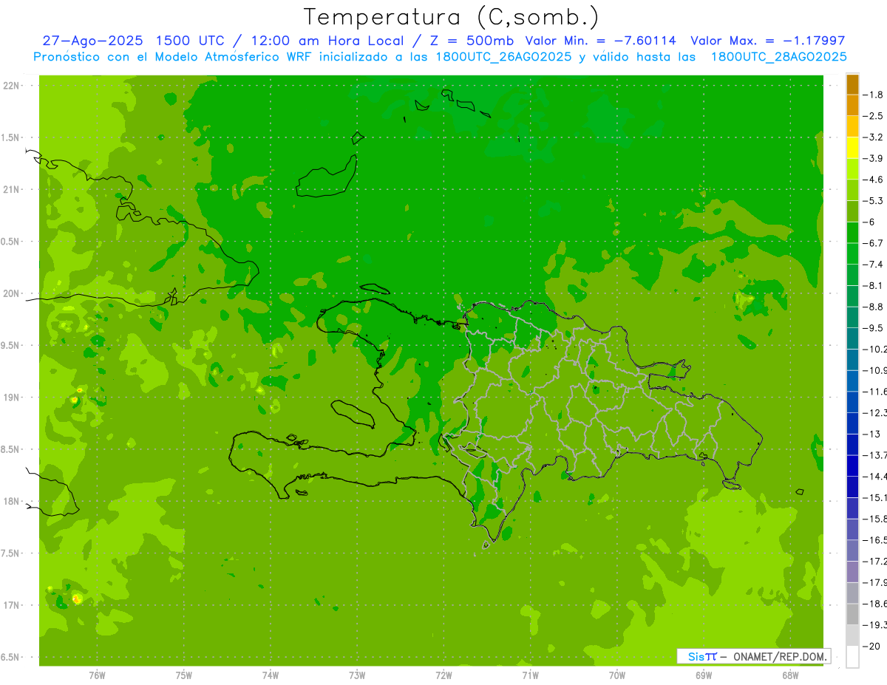
Task: Click the "Valor Min. = -7.60114" value
Action: 600,41
